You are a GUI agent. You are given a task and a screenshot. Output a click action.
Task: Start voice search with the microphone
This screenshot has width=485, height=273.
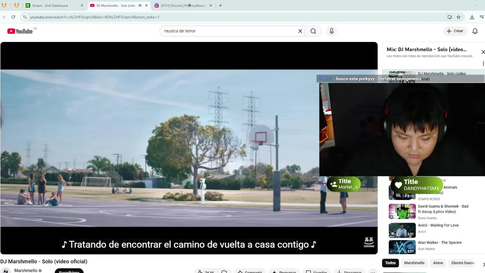tap(332, 31)
